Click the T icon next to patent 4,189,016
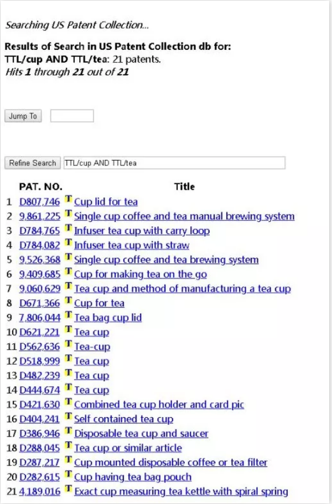 (69, 490)
